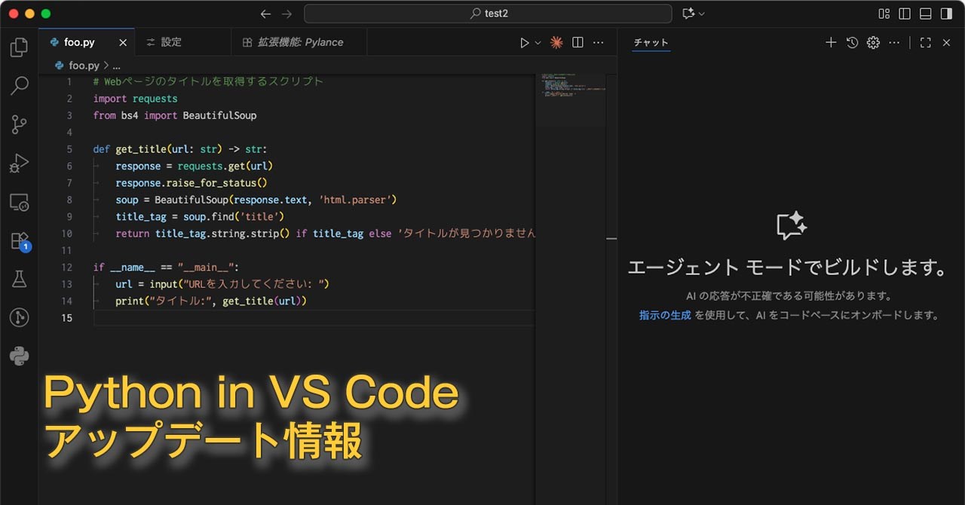This screenshot has width=965, height=505.
Task: Click the test2 command center search box
Action: click(x=488, y=14)
